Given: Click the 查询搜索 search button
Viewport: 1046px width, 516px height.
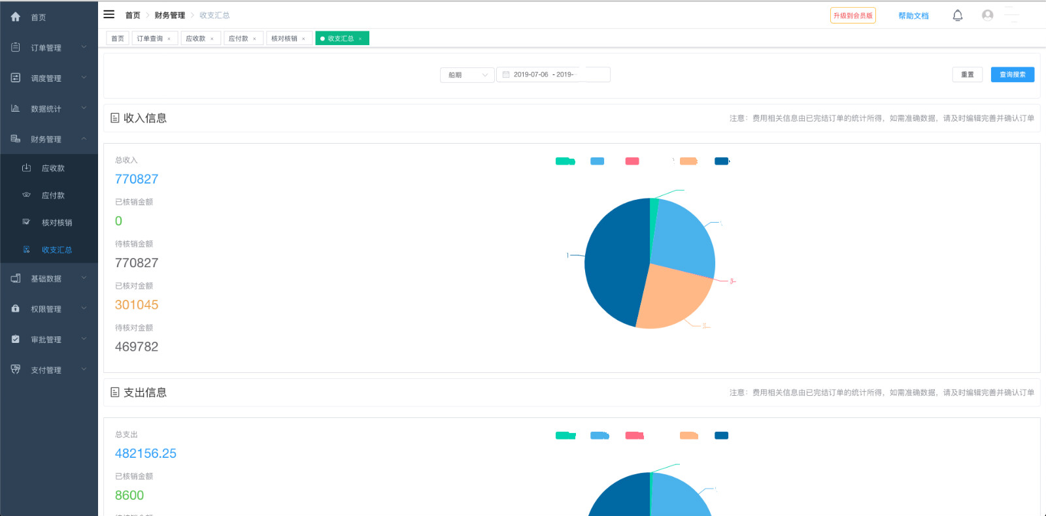Looking at the screenshot, I should point(1013,74).
